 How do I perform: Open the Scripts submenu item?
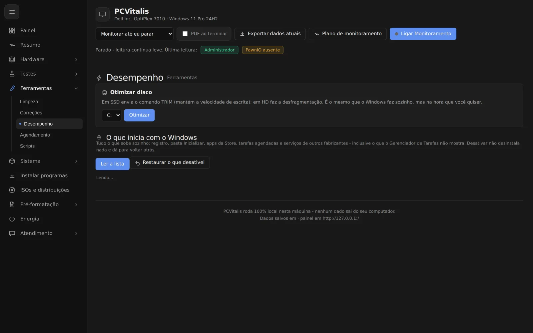[49, 146]
